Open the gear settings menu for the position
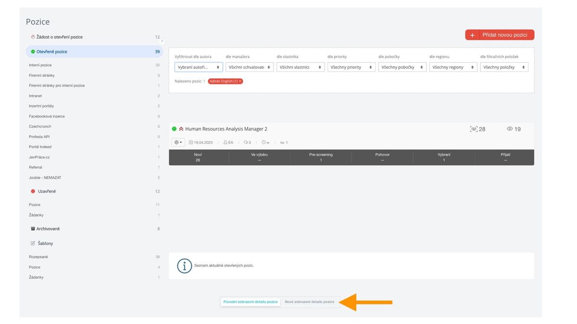 pyautogui.click(x=178, y=143)
